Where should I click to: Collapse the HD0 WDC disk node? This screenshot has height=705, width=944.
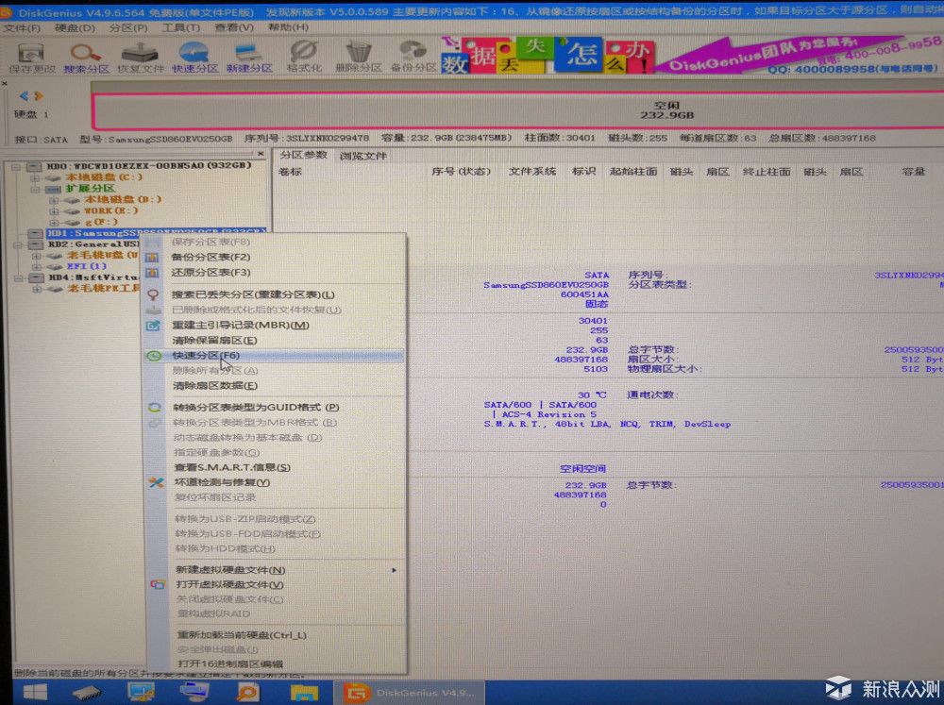16,166
